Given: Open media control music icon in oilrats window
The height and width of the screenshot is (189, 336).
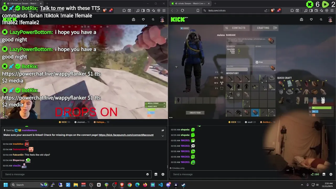Looking at the screenshot, I should pos(306,10).
